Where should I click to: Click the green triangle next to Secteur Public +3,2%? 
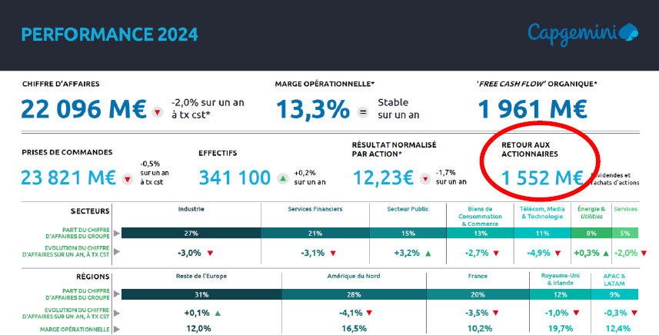pyautogui.click(x=428, y=252)
